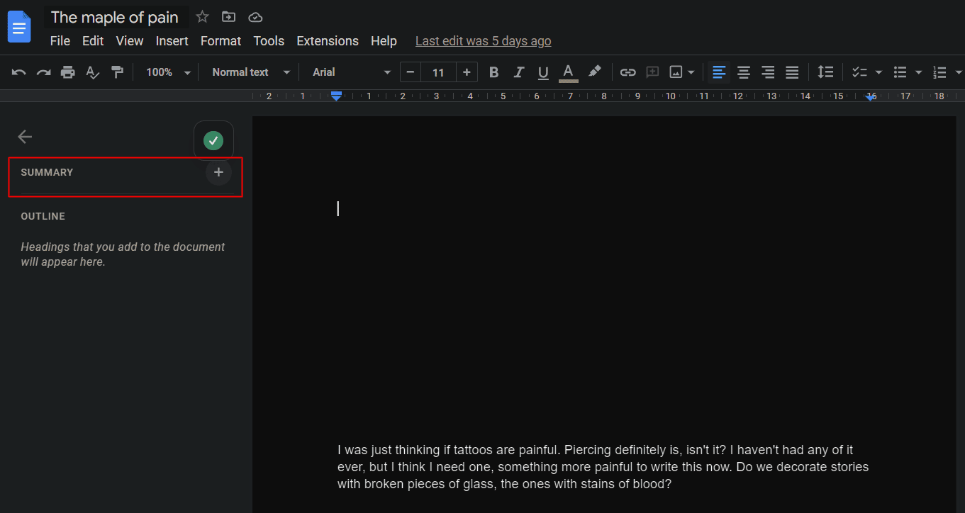Run spelling and grammar check
965x513 pixels.
pyautogui.click(x=92, y=72)
